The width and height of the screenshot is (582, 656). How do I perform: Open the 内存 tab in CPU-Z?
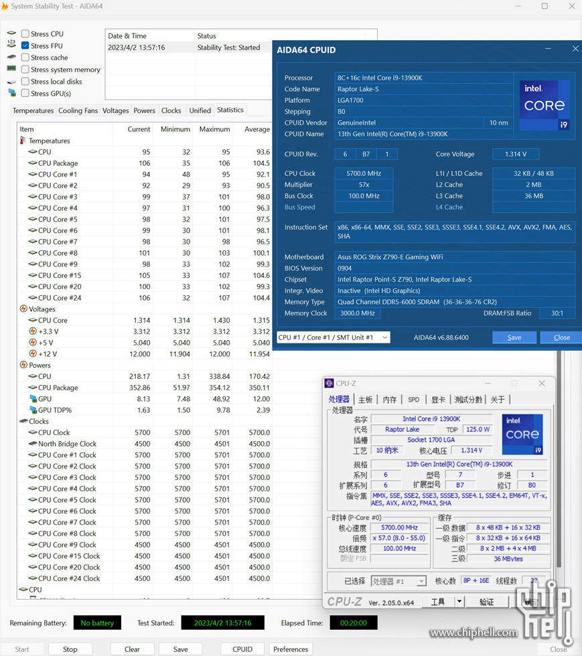click(390, 400)
